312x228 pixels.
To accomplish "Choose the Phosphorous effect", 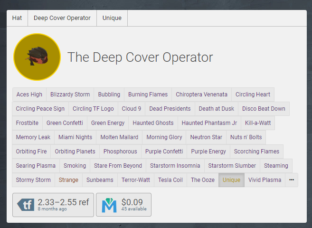I will click(120, 152).
